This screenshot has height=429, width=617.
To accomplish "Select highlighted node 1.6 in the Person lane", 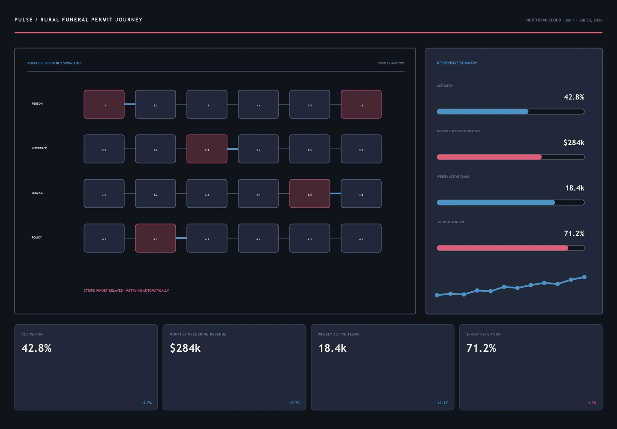I will [361, 104].
